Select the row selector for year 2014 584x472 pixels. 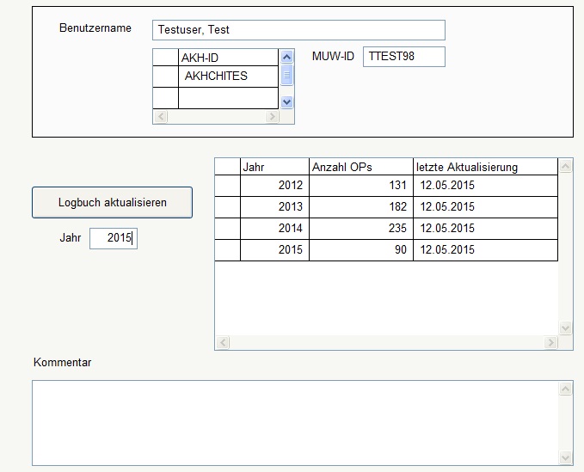pos(227,229)
